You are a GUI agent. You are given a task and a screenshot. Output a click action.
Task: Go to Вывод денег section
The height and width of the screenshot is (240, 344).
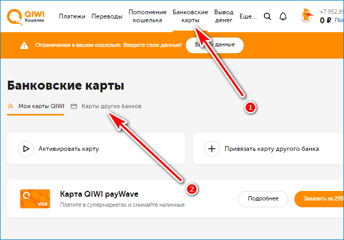click(224, 16)
